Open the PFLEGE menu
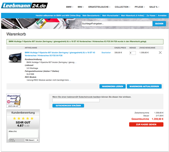 [x=140, y=7]
